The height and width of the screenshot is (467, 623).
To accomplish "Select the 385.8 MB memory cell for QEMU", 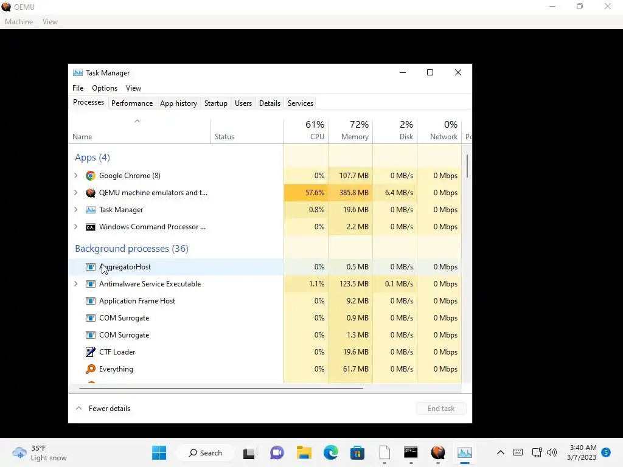I will [x=350, y=193].
